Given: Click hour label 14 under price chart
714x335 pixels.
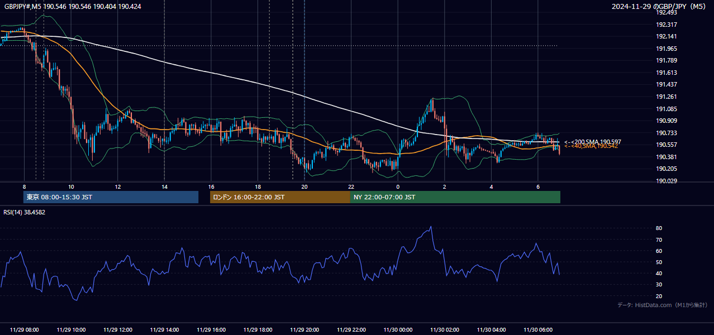Looking at the screenshot, I should tap(164, 186).
